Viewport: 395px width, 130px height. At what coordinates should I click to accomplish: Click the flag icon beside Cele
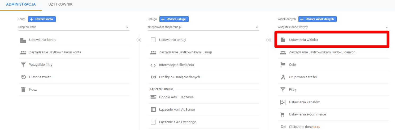point(283,65)
